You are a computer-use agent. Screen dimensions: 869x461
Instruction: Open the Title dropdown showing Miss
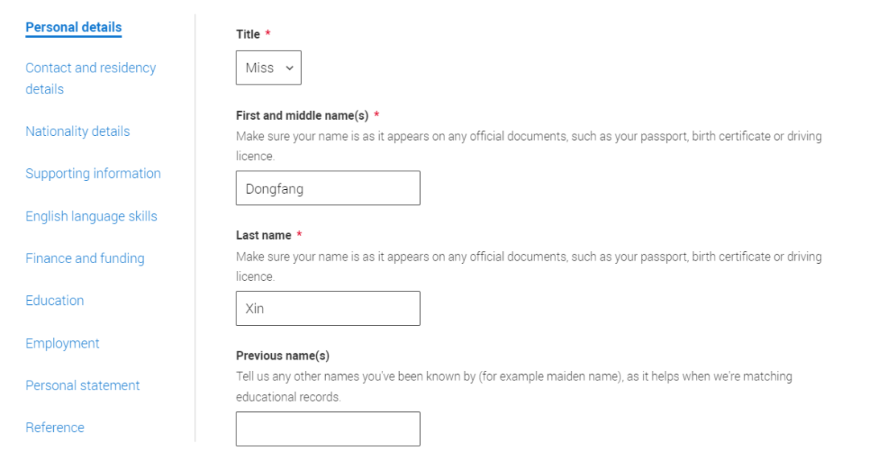(269, 68)
